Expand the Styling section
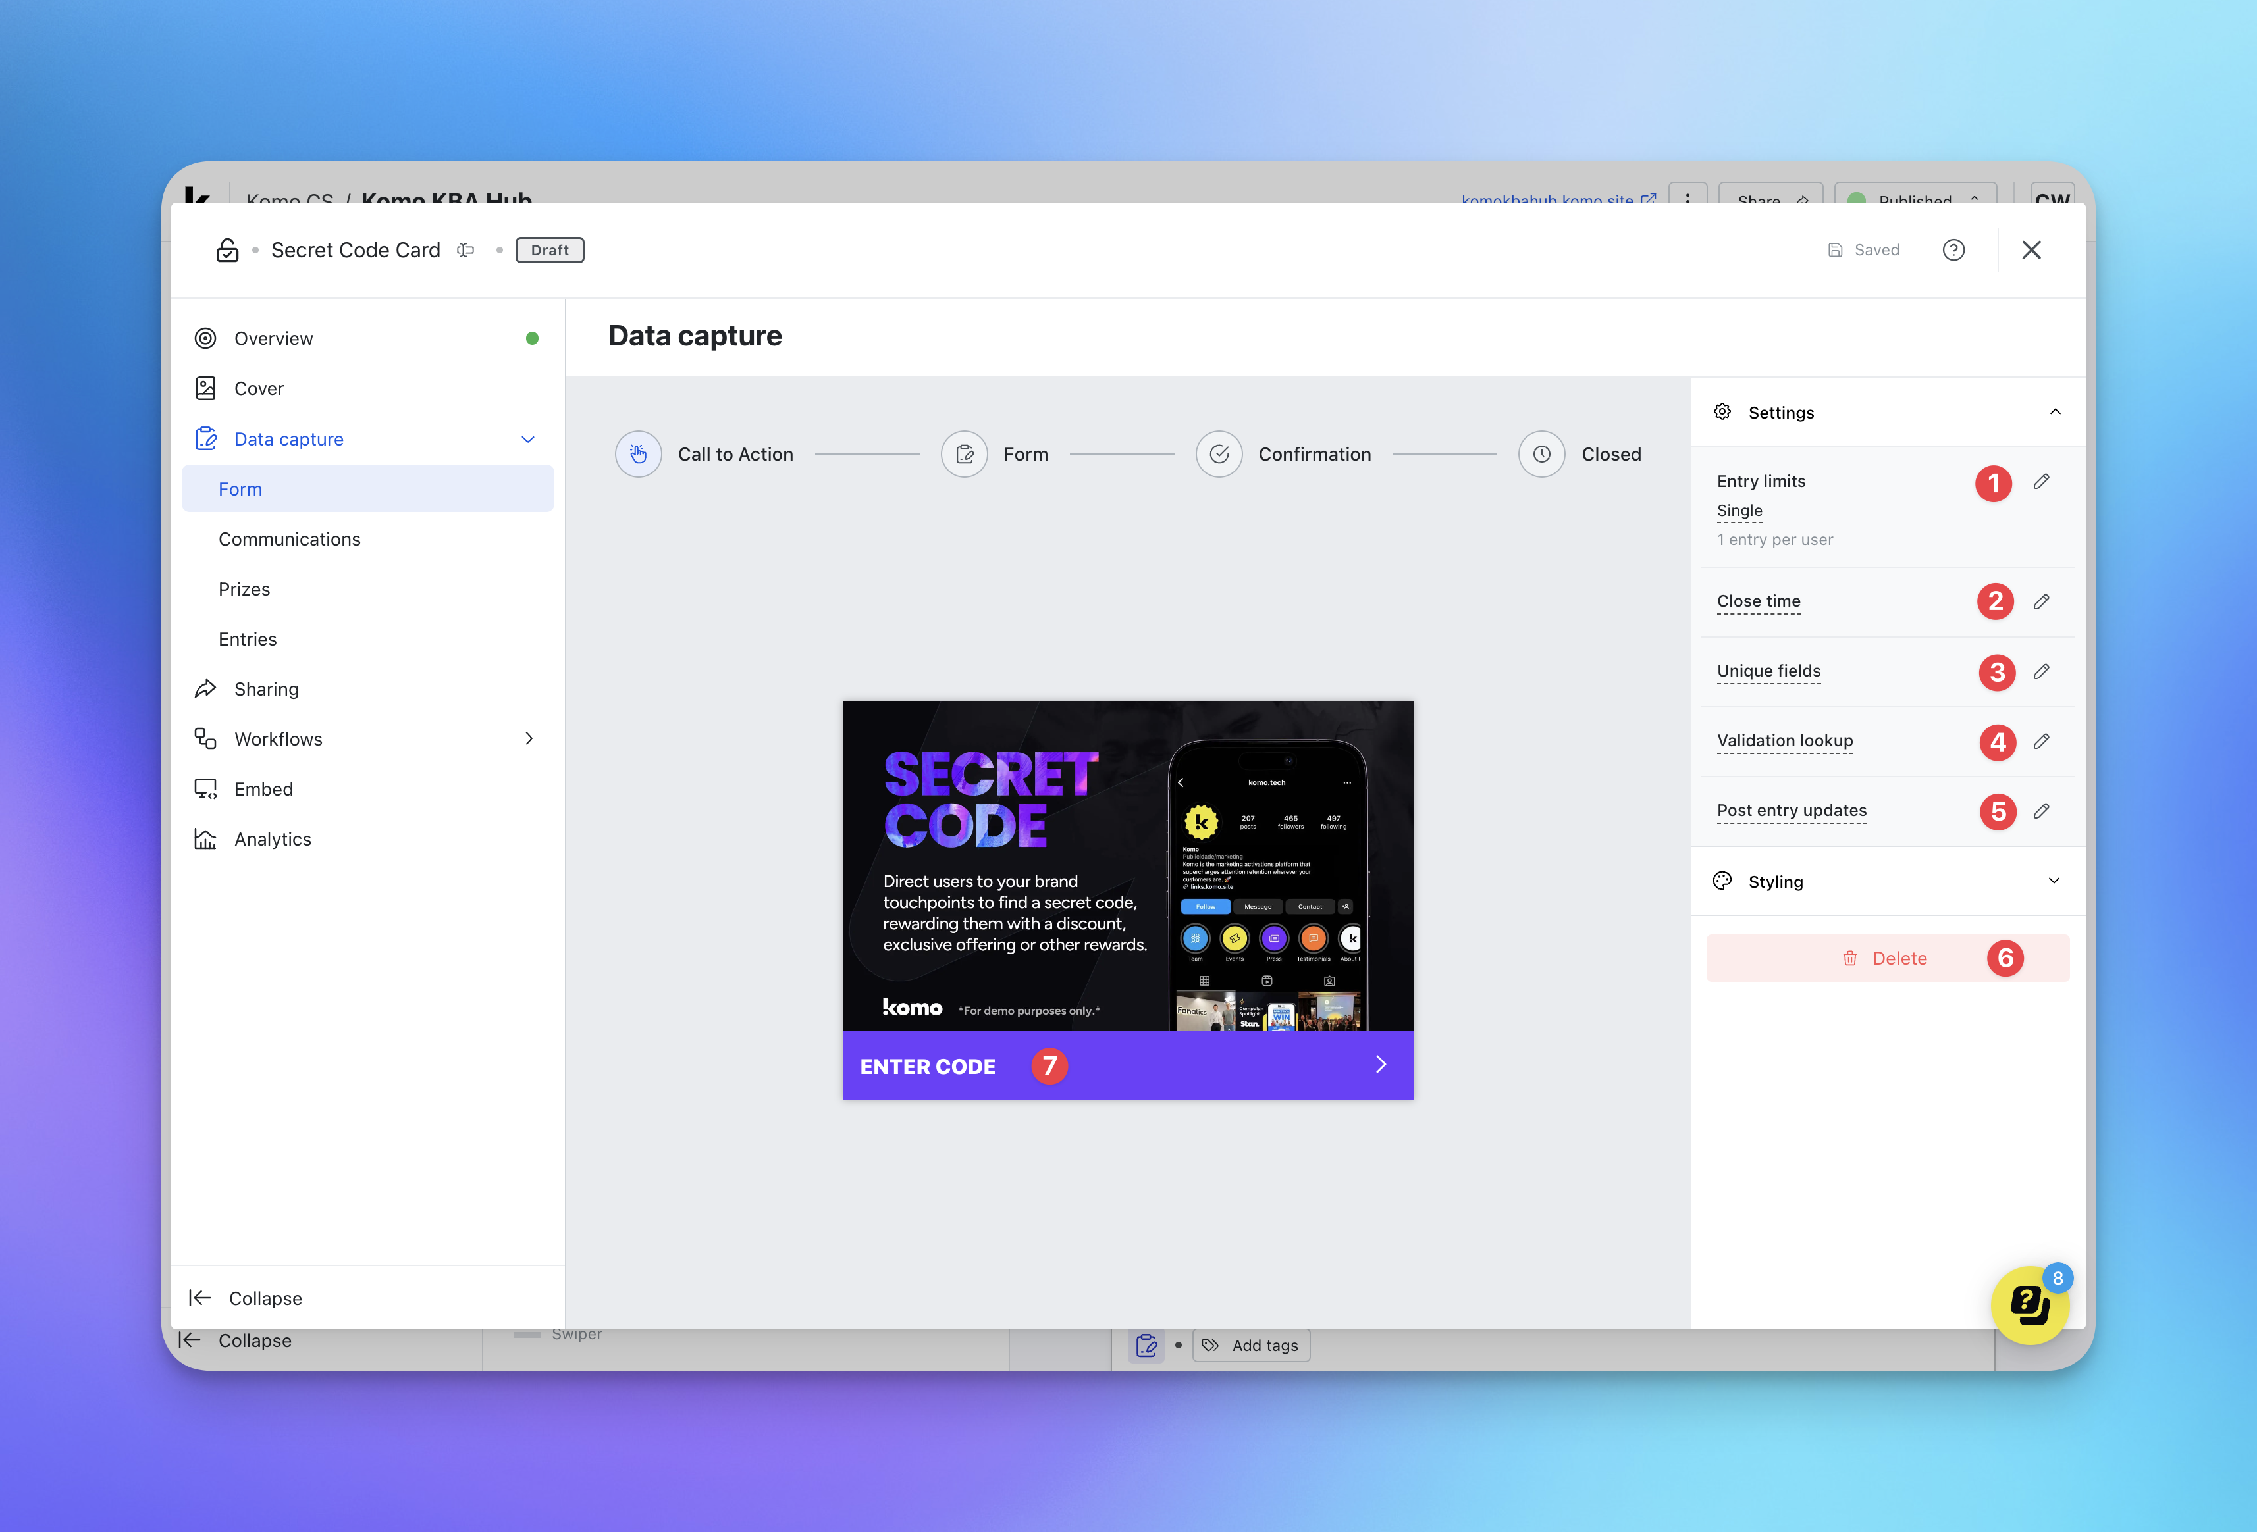Screen dimensions: 2257x1532 (2054, 882)
